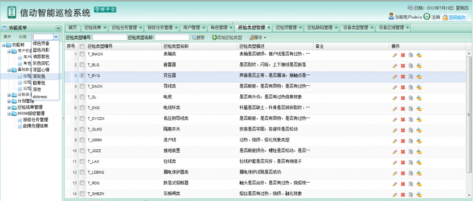
Task: Click the view-details icon for T_DYCDX row
Action: click(411, 119)
